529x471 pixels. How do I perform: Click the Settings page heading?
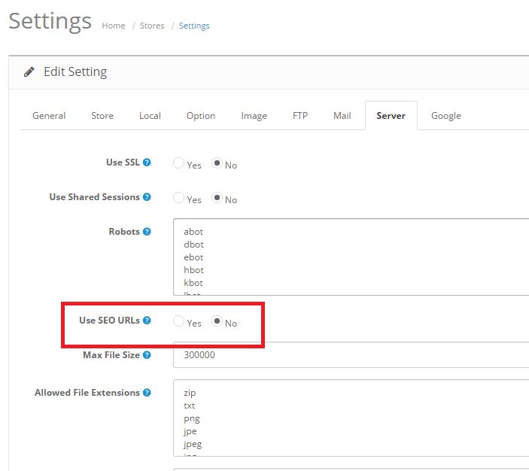click(x=50, y=21)
